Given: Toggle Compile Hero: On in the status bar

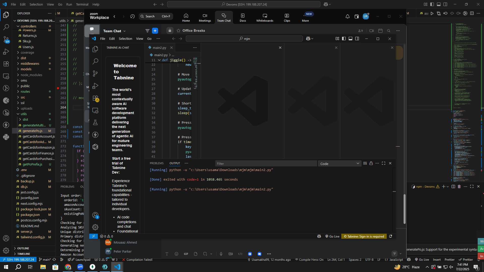Looking at the screenshot, I should tap(309, 260).
